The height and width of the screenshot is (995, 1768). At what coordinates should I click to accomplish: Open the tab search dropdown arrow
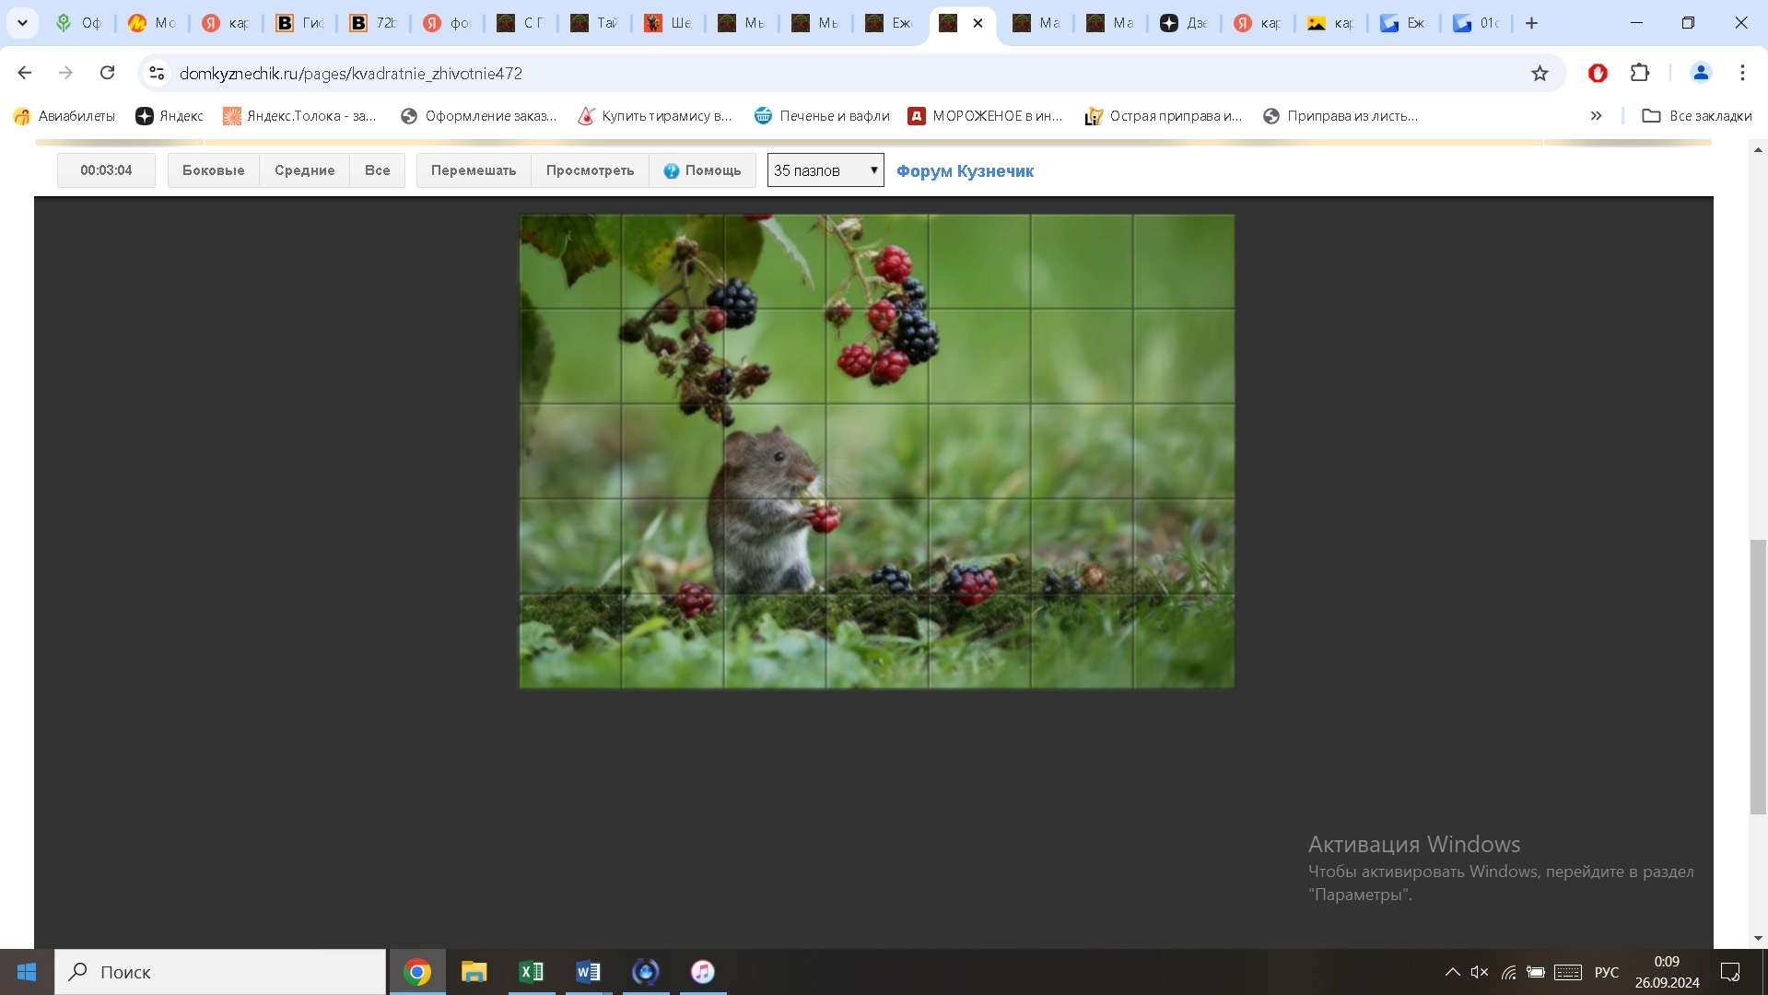point(22,23)
